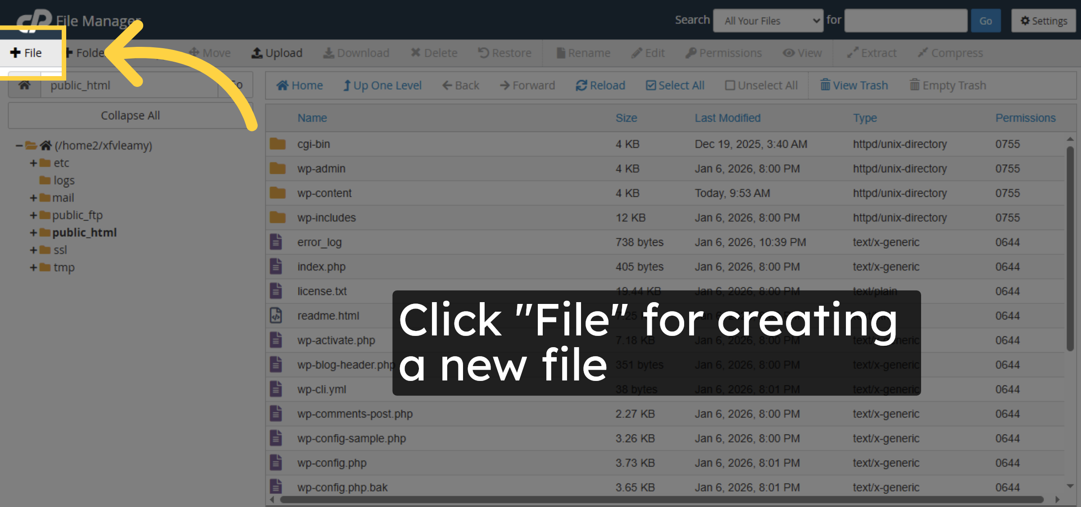Select the Upload icon in the toolbar
The image size is (1081, 507).
pos(277,53)
